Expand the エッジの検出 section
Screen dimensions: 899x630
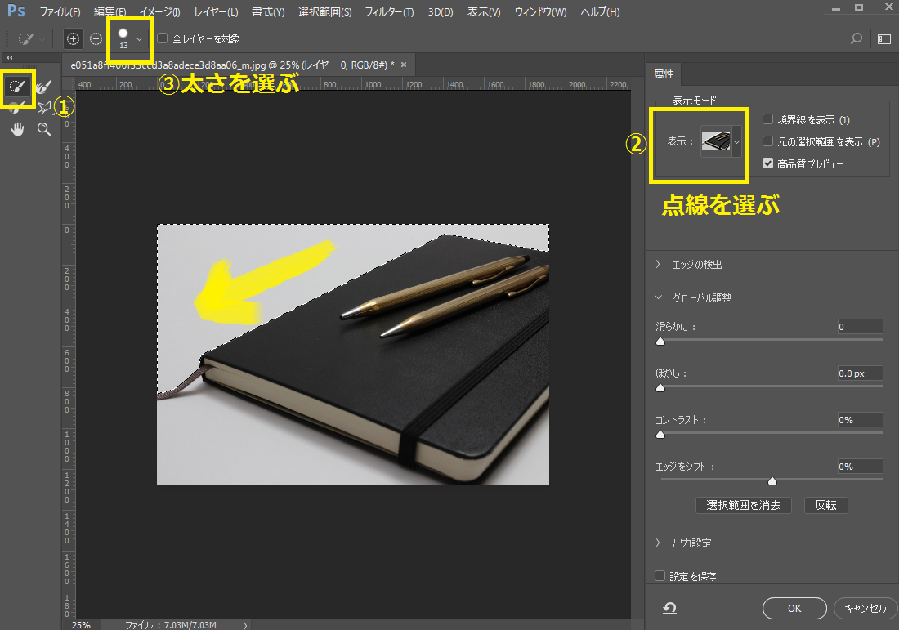tap(659, 265)
